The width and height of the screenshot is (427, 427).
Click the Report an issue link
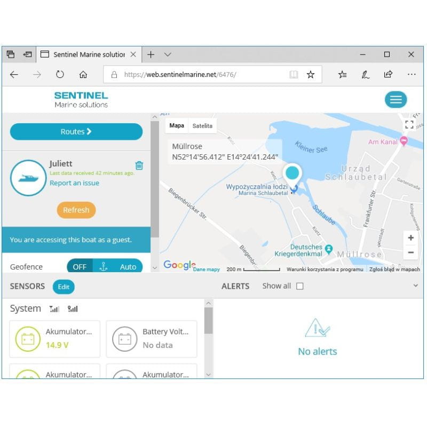74,183
